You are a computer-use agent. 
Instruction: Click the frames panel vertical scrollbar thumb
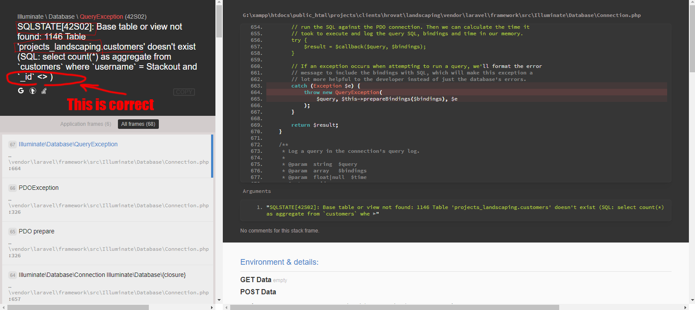(x=219, y=21)
